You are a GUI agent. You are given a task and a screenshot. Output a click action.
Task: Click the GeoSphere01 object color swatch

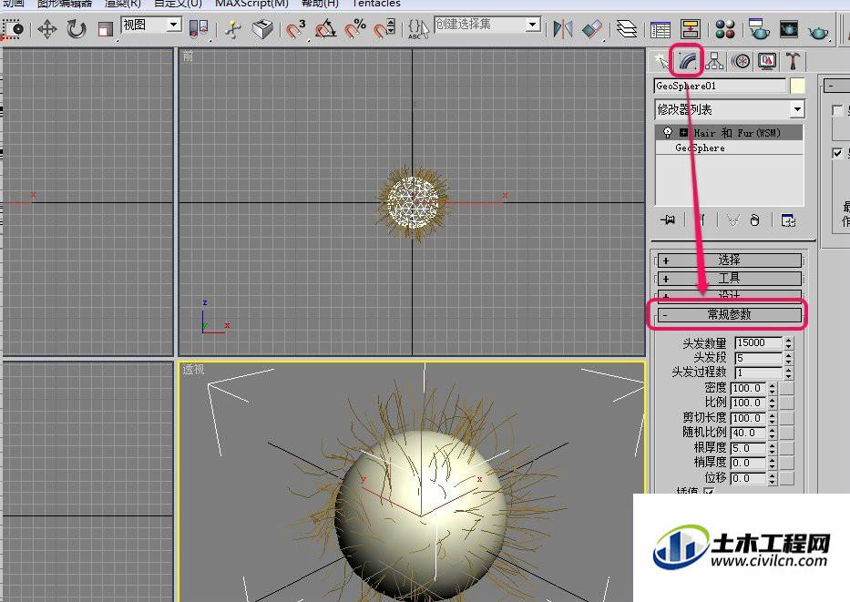pos(797,87)
